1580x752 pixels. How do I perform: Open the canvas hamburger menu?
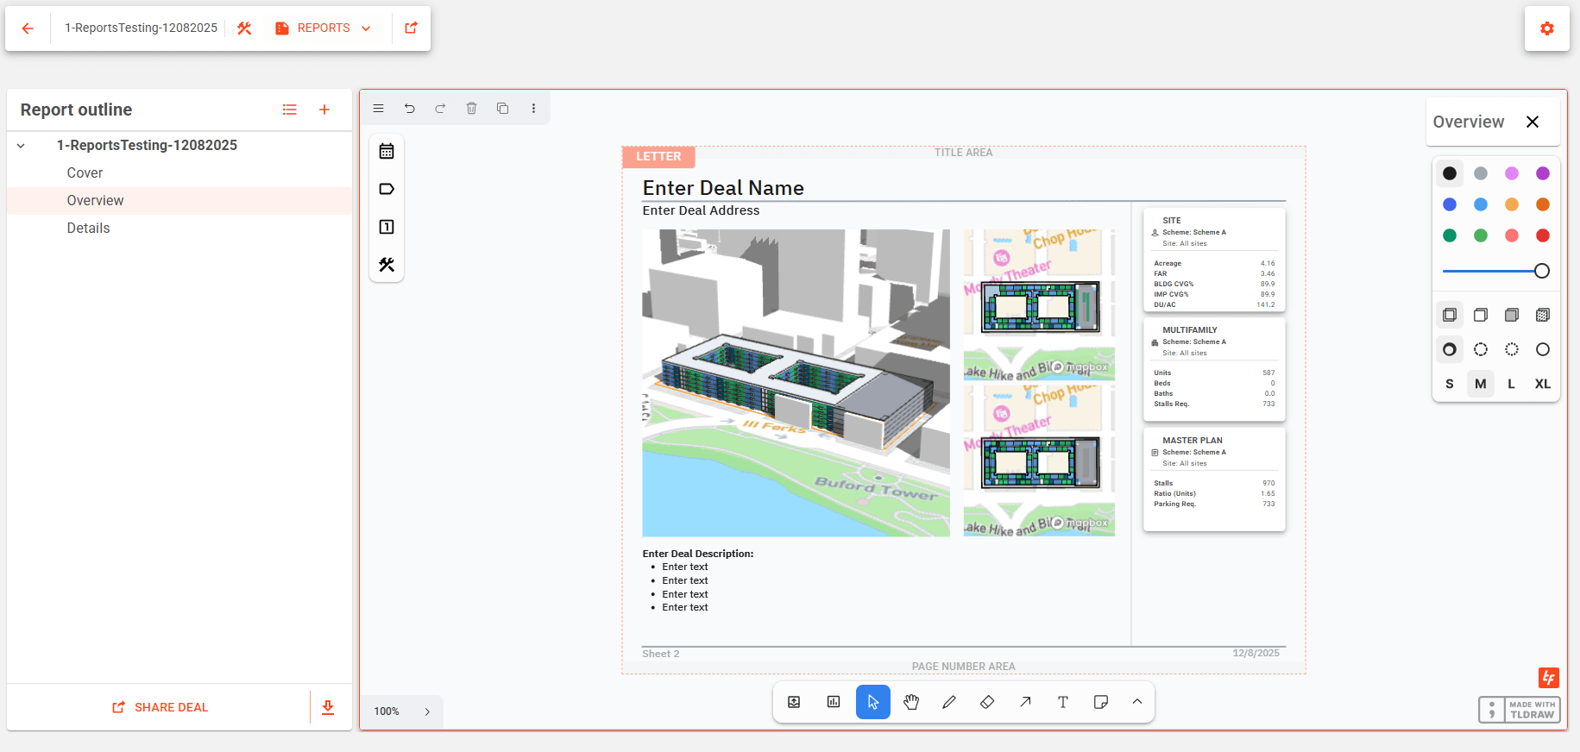pyautogui.click(x=378, y=109)
